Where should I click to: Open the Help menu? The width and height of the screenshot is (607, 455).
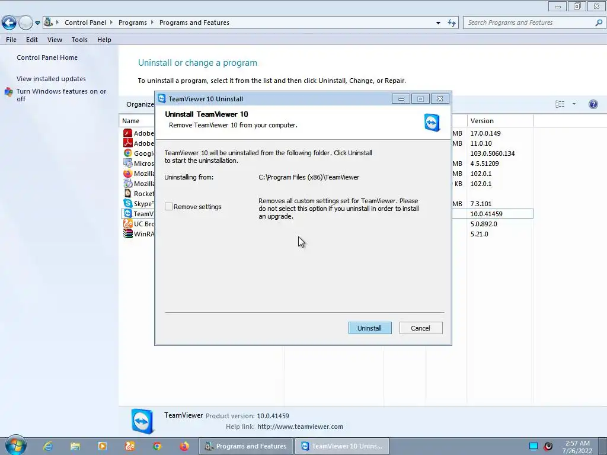[x=104, y=40]
